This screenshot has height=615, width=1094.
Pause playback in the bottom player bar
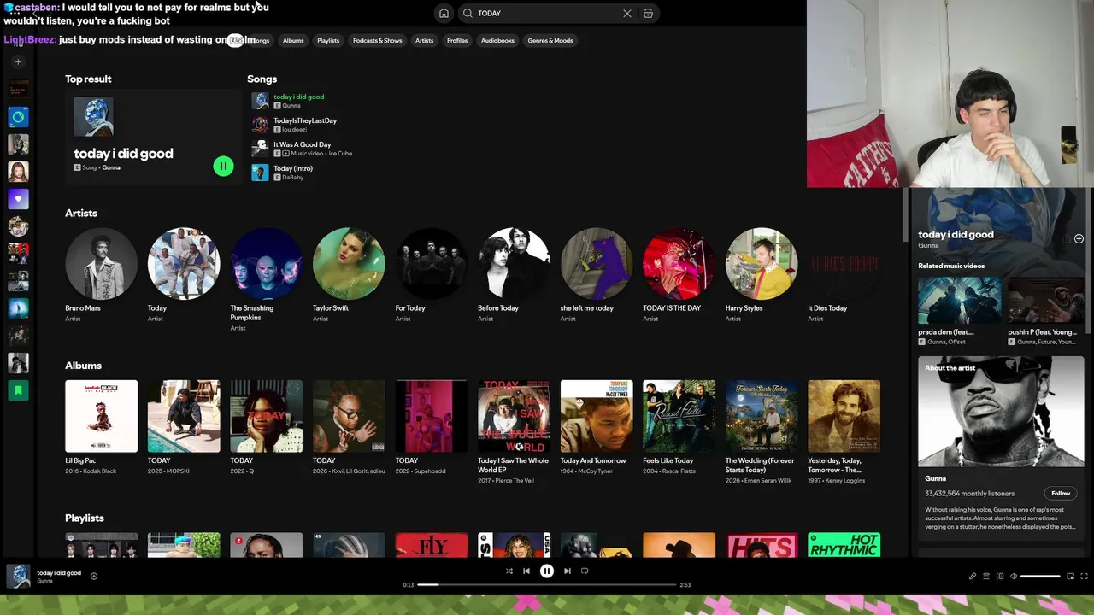tap(547, 571)
